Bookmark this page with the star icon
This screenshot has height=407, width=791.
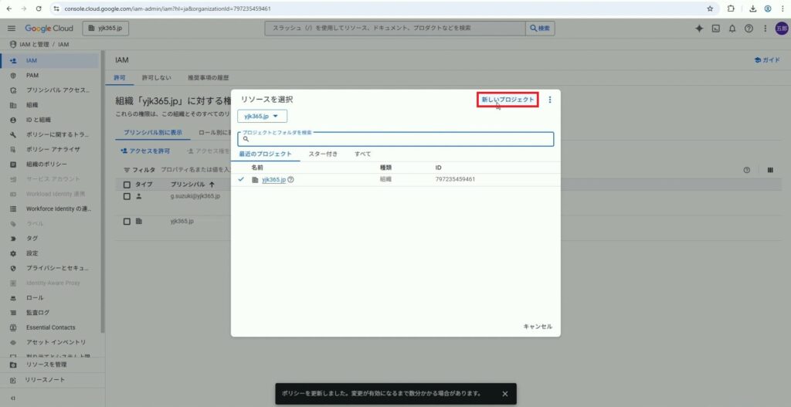coord(710,8)
